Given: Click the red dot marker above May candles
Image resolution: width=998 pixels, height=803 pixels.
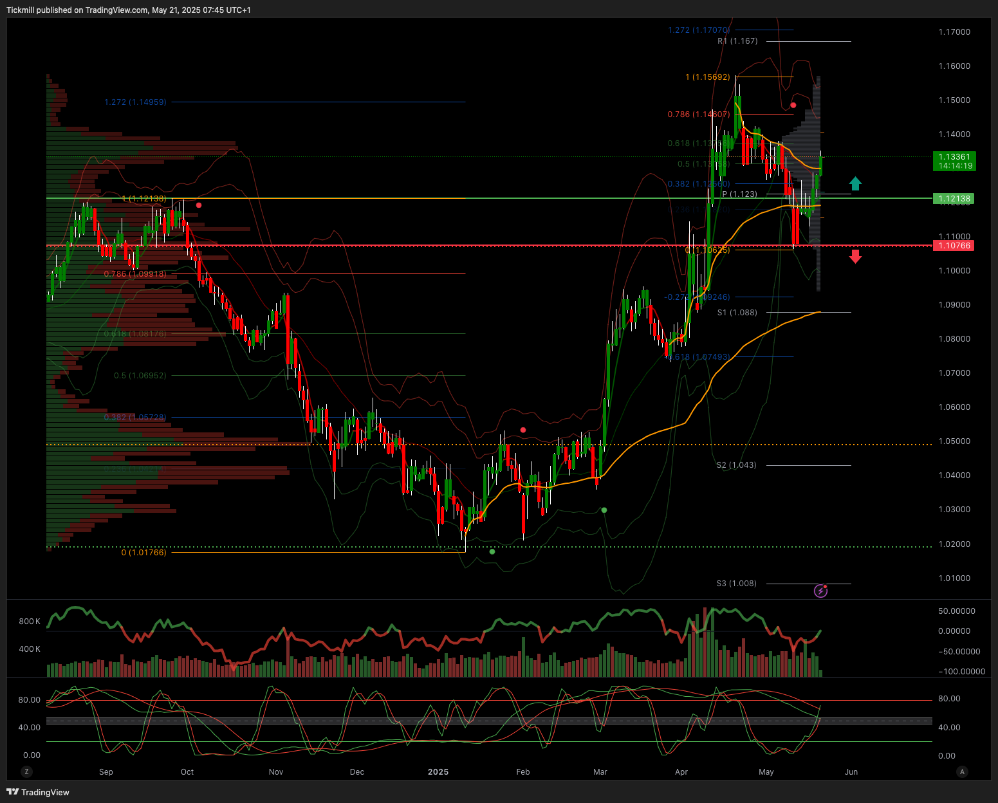Looking at the screenshot, I should point(793,105).
